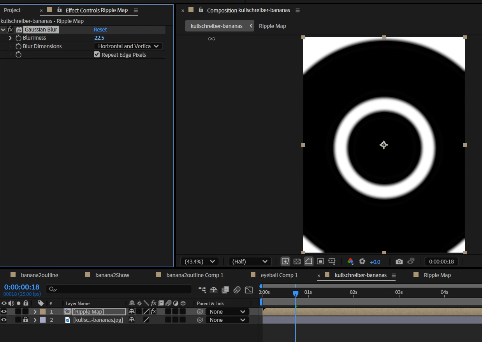Screen dimensions: 482x342
Task: Click Ripple Map breadcrumb in viewer
Action: click(273, 26)
